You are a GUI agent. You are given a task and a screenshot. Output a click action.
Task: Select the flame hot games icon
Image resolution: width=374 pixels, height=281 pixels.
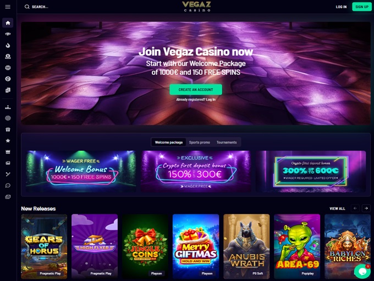click(8, 45)
